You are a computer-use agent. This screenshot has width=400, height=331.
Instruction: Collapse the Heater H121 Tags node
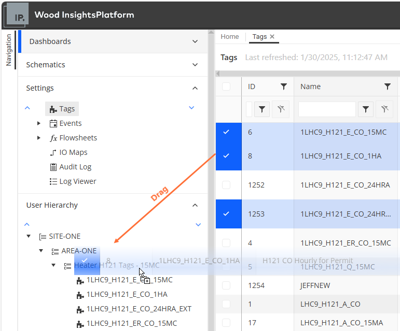(53, 265)
